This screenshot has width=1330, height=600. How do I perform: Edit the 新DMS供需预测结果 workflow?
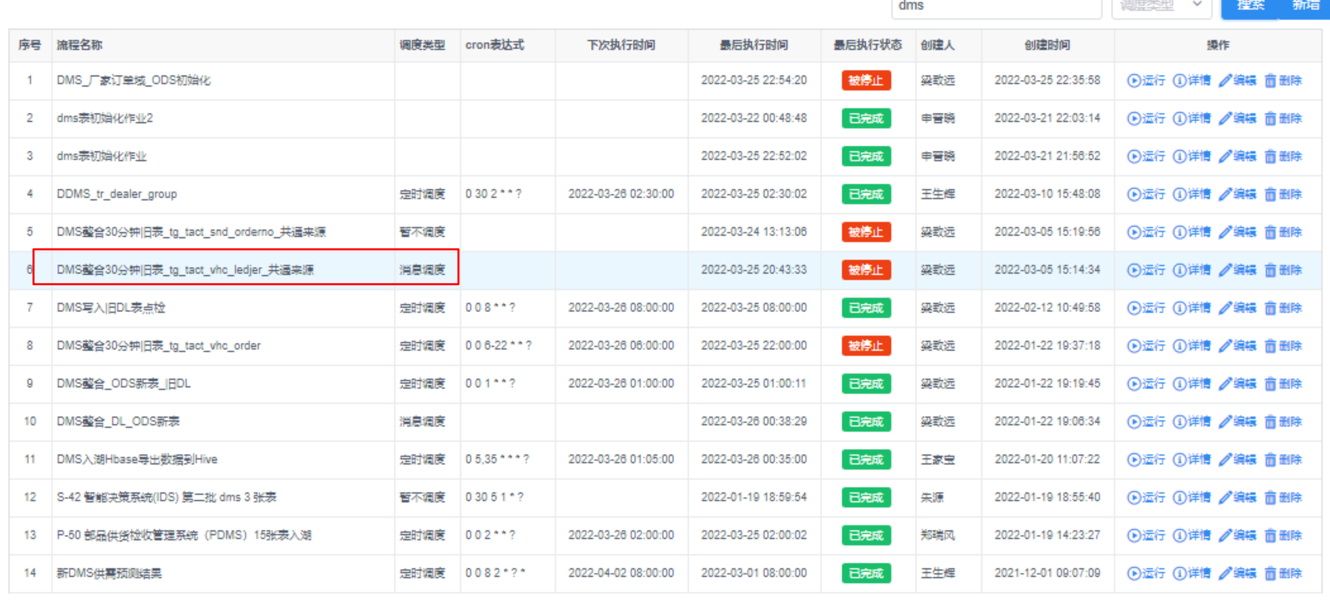(x=1237, y=574)
